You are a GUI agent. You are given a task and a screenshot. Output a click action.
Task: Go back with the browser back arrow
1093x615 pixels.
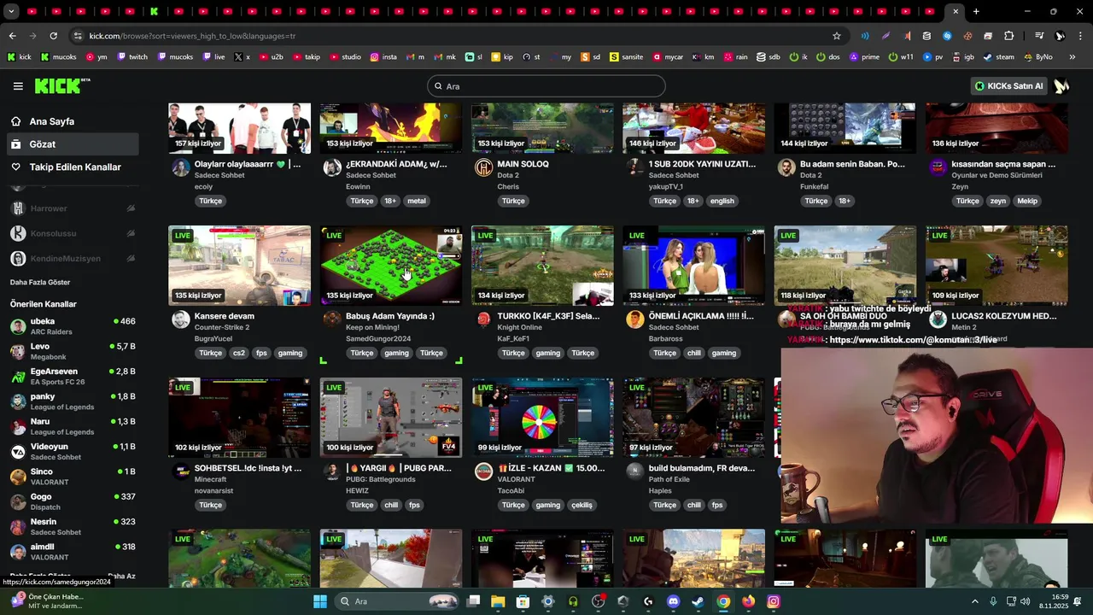click(12, 36)
